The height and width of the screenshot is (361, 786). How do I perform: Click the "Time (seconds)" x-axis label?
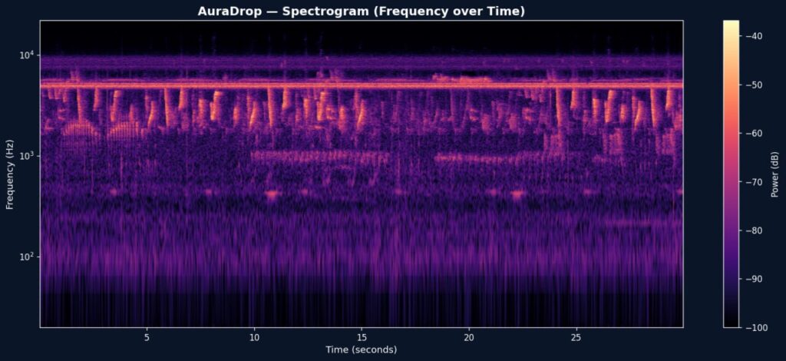(361, 349)
